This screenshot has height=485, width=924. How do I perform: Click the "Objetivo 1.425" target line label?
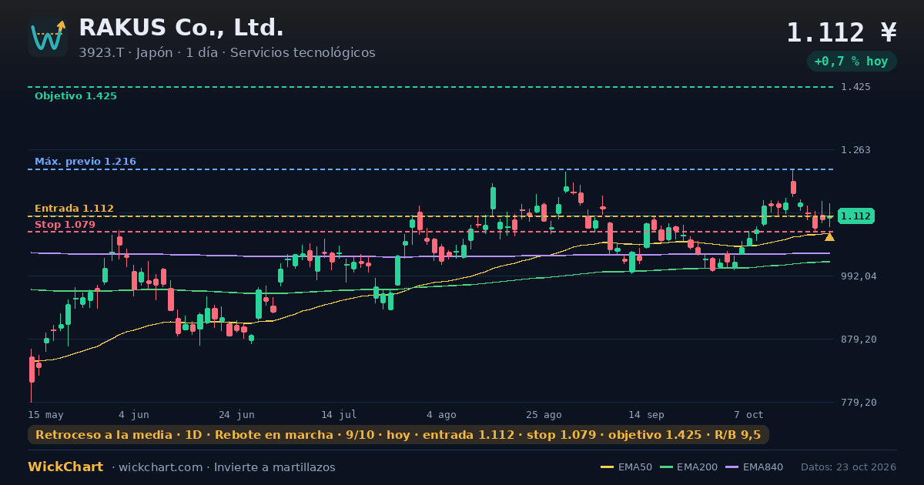click(x=75, y=96)
